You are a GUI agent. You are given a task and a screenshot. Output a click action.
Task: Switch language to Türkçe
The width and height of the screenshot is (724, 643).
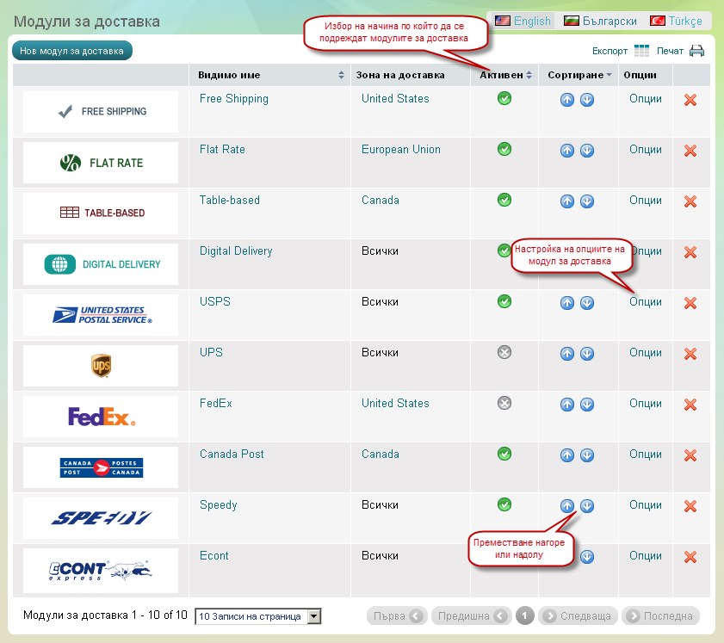[x=676, y=21]
